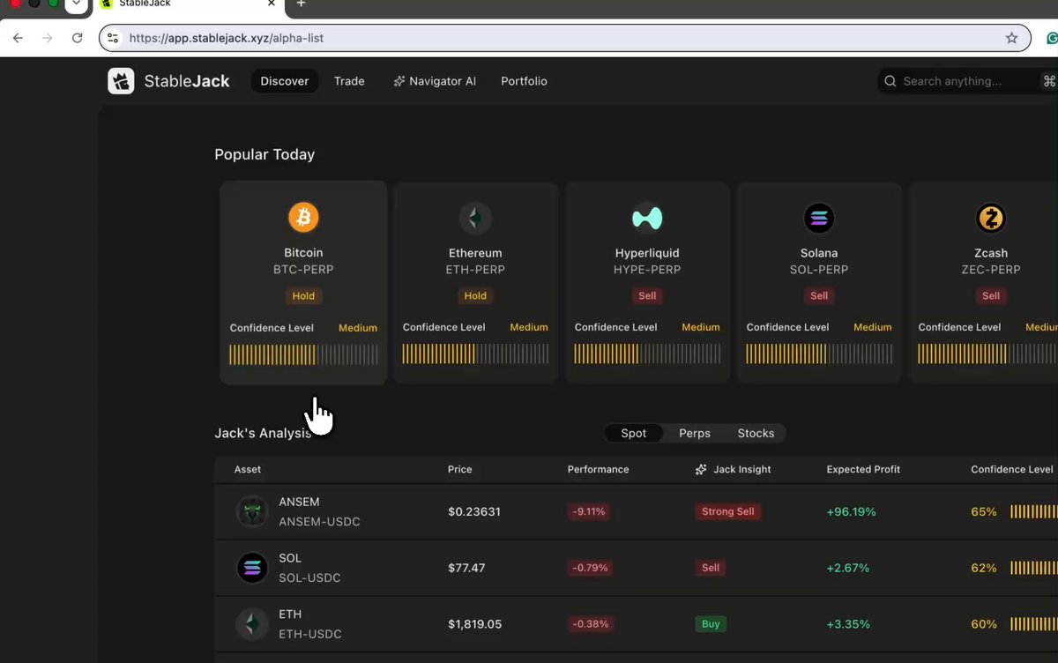The width and height of the screenshot is (1058, 663).
Task: Click the browser back arrow
Action: 19,38
